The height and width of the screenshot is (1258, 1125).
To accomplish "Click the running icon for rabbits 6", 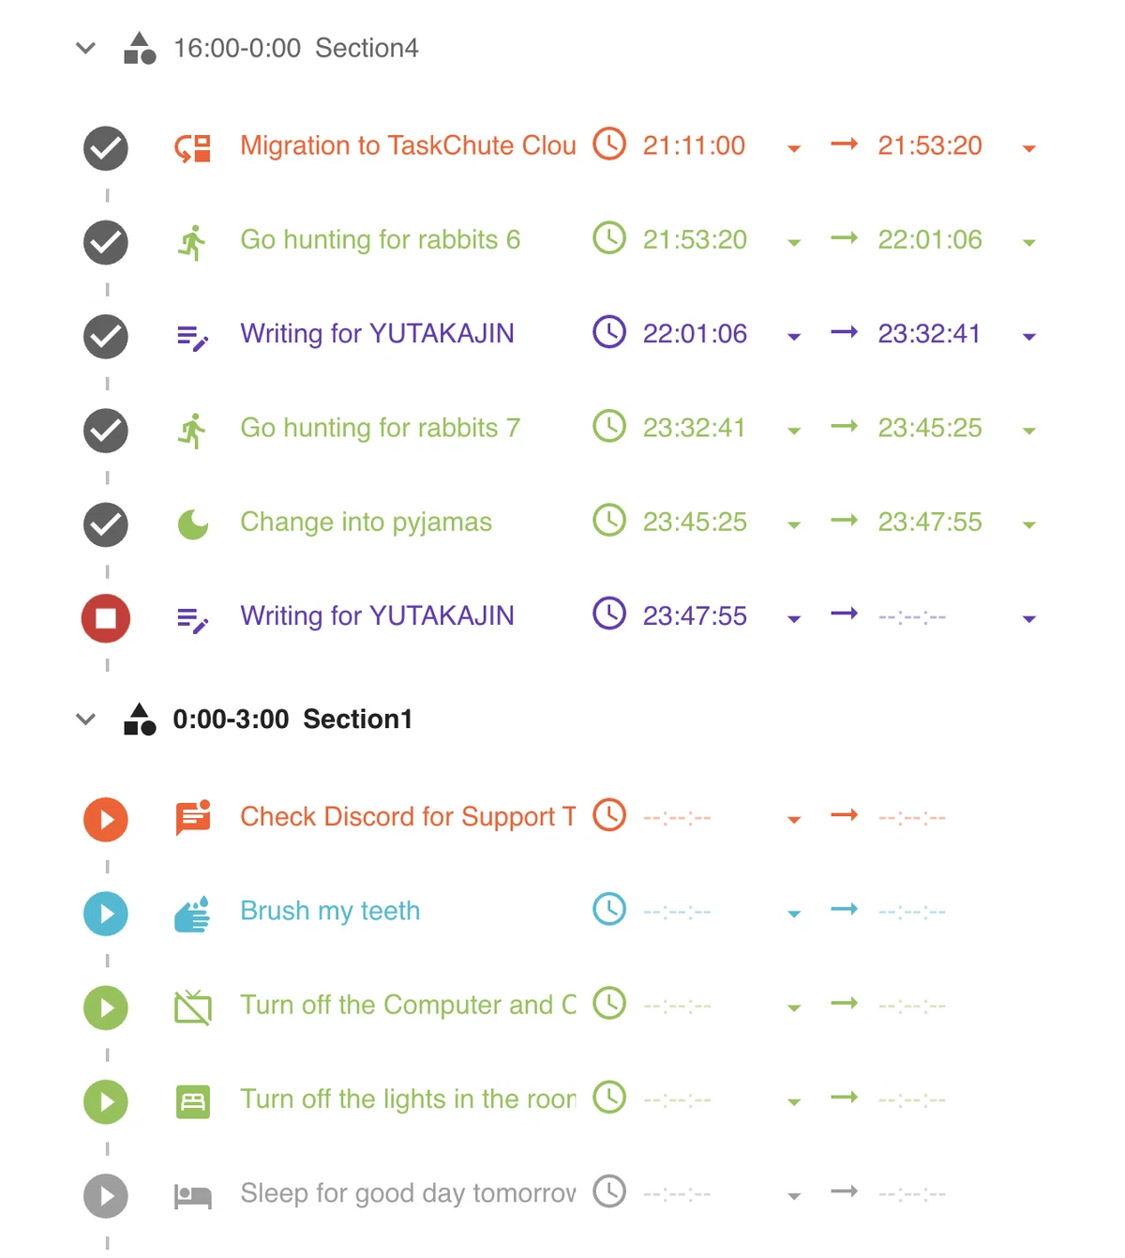I will (x=192, y=242).
